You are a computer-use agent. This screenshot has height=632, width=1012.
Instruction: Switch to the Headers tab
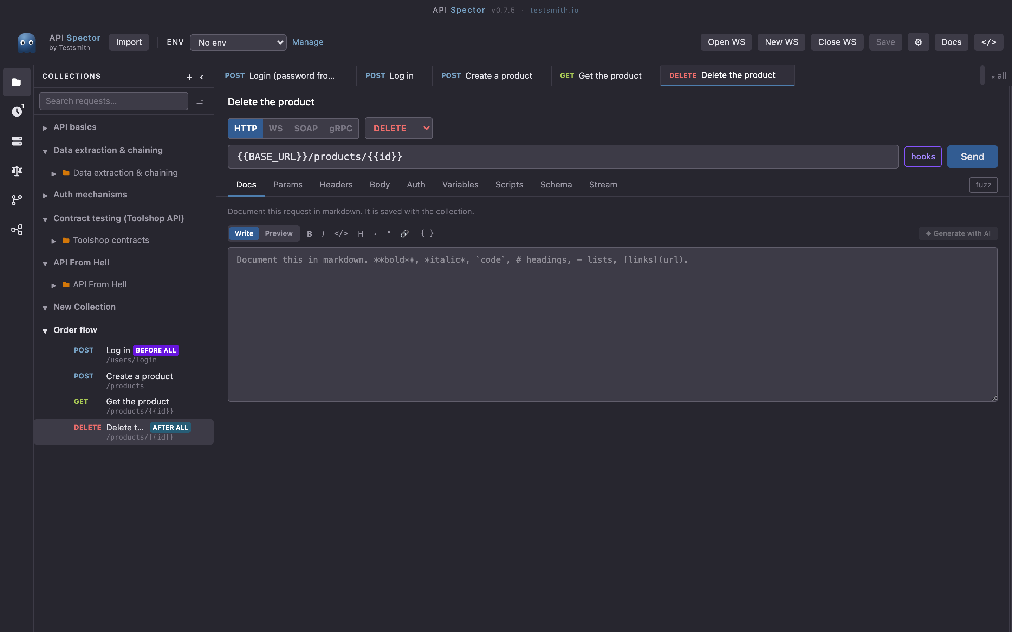tap(336, 184)
